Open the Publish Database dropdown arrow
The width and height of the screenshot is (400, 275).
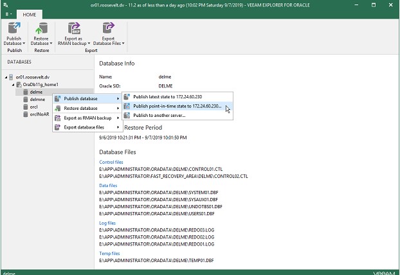pyautogui.click(x=24, y=43)
